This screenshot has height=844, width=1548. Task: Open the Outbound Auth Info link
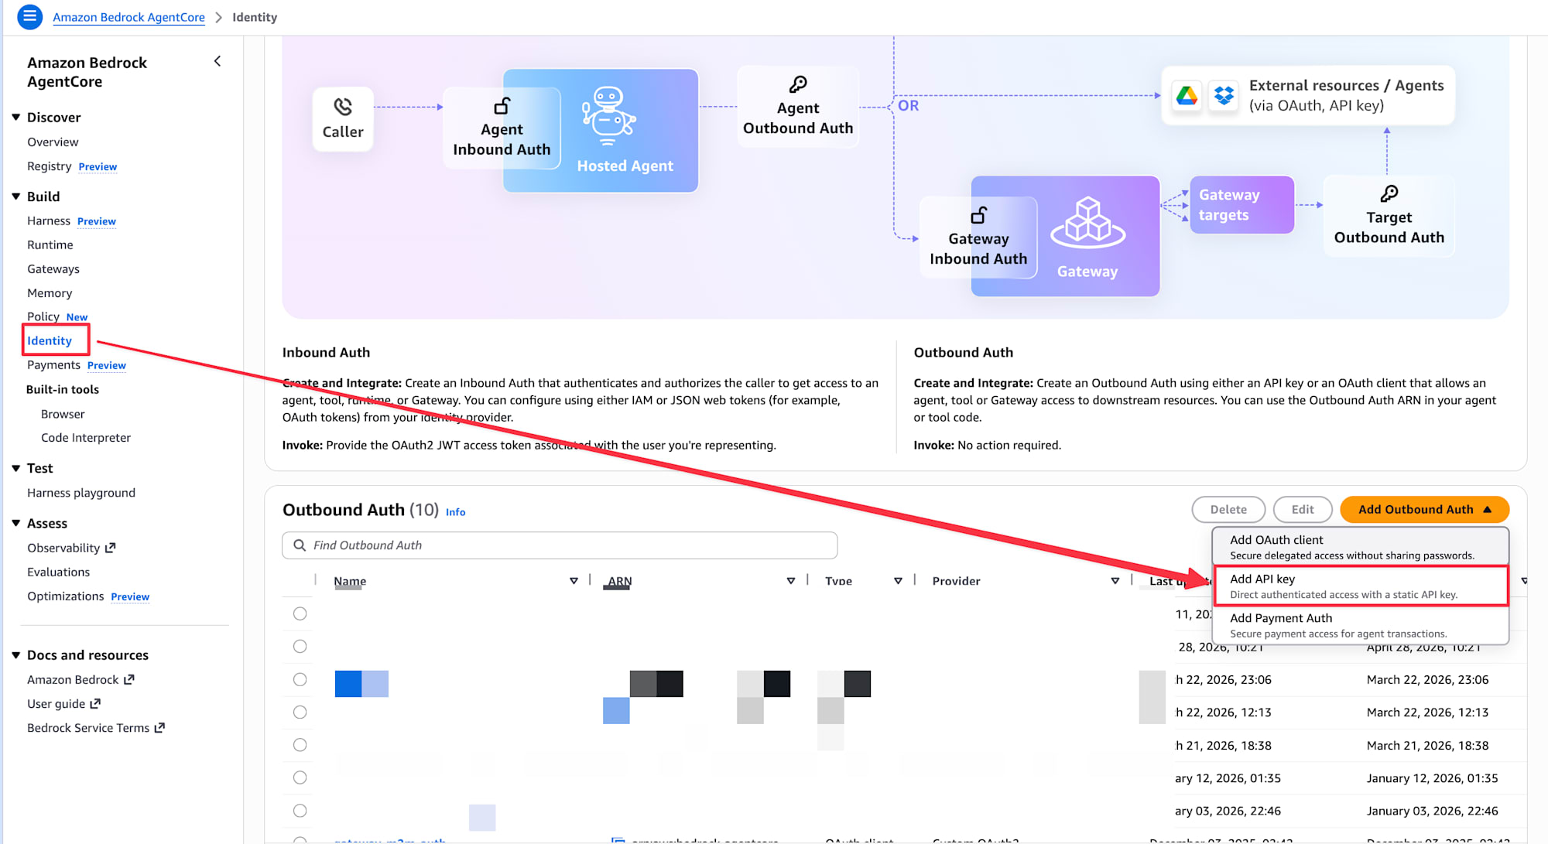click(x=455, y=512)
